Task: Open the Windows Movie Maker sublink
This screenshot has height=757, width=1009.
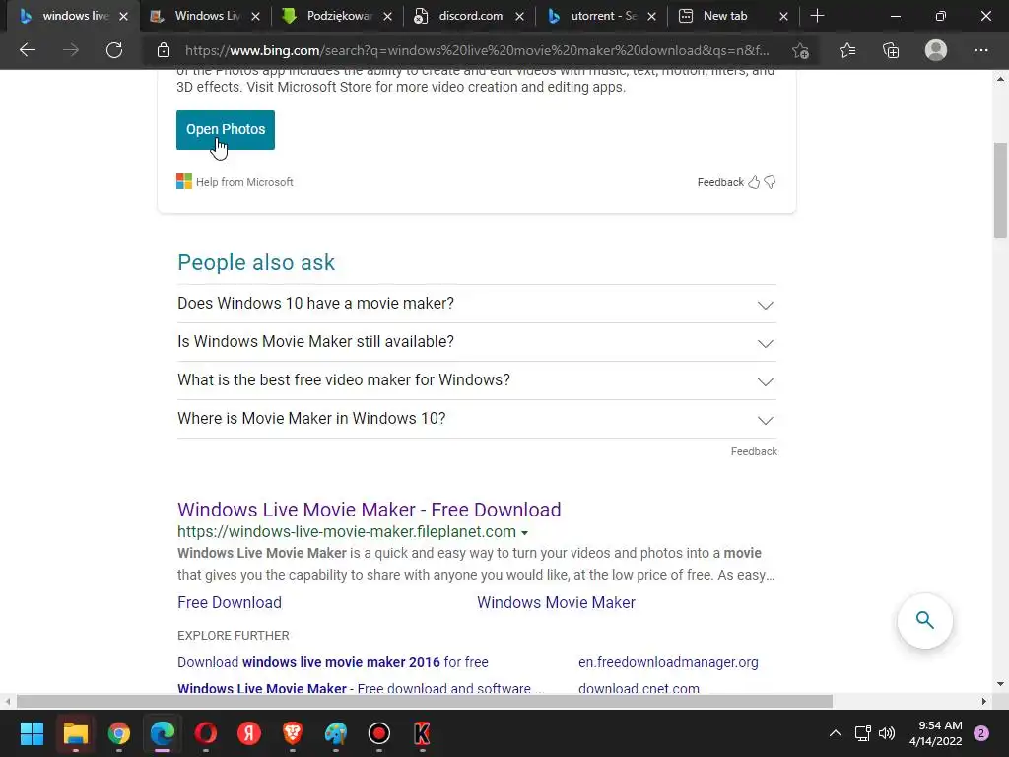Action: click(556, 602)
